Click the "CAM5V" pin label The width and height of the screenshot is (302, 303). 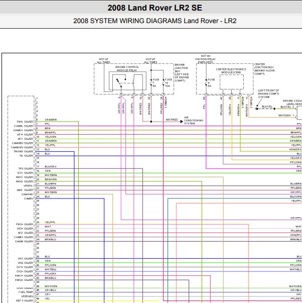(x=29, y=198)
